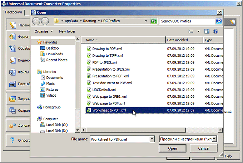This screenshot has height=163, width=243.
Task: Click the file list horizontal scroll left arrow
Action: tap(84, 130)
